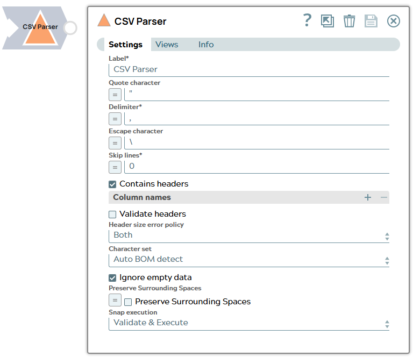Uncheck the Ignore empty data checkbox

(x=112, y=278)
